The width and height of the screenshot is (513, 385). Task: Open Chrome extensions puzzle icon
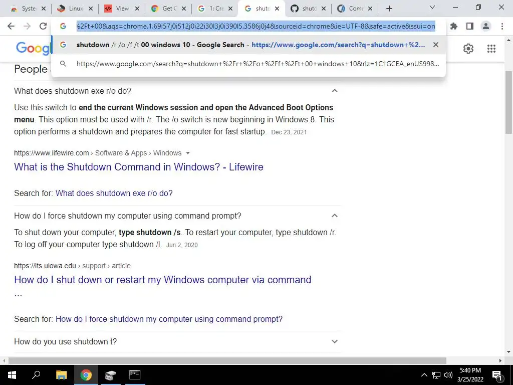click(x=454, y=26)
